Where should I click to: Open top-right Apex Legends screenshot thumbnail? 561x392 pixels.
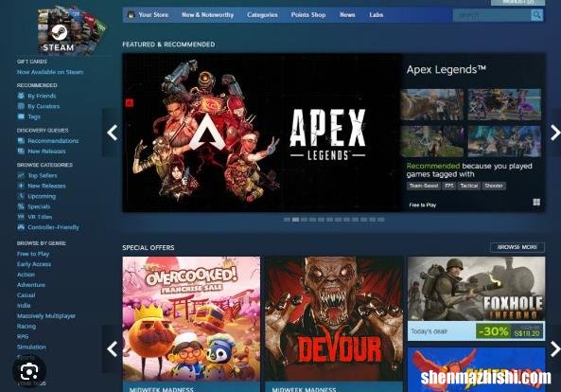pyautogui.click(x=504, y=104)
